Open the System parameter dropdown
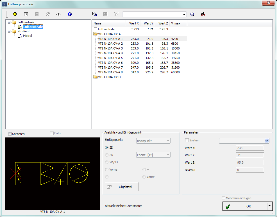This screenshot has height=217, width=277. (267, 141)
